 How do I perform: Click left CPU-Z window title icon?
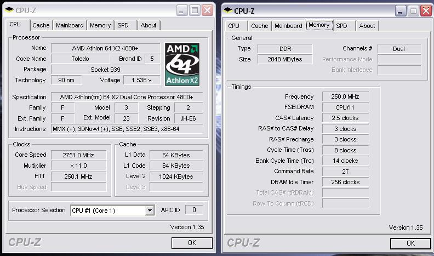click(9, 10)
